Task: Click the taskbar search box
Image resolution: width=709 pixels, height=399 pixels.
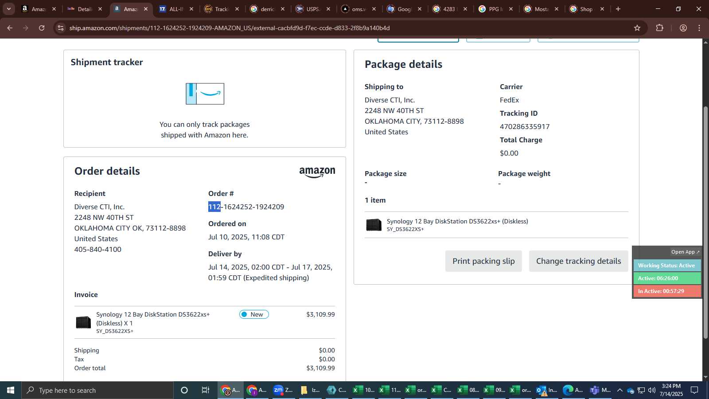Action: point(97,390)
